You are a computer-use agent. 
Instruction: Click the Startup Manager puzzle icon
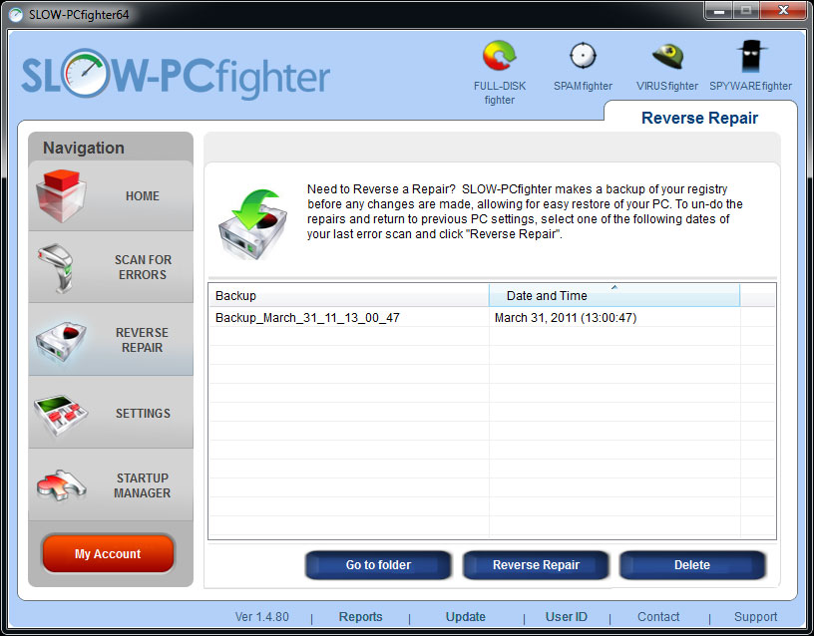coord(62,485)
